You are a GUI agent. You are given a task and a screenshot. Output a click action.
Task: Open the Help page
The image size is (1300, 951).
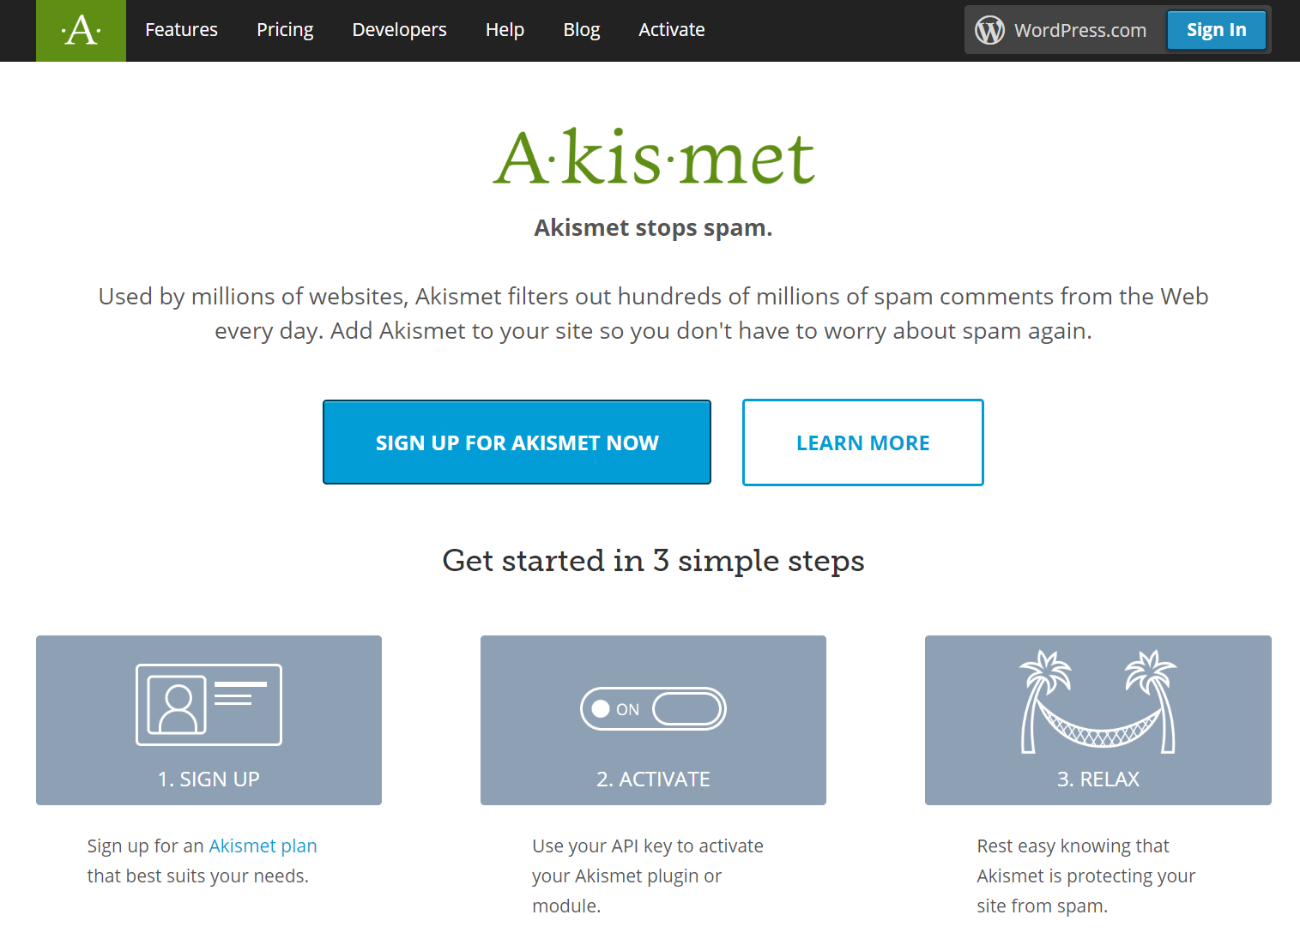505,30
